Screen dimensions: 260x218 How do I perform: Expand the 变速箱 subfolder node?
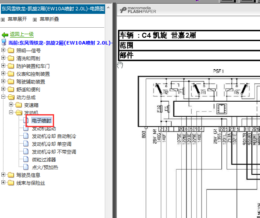click(11, 104)
